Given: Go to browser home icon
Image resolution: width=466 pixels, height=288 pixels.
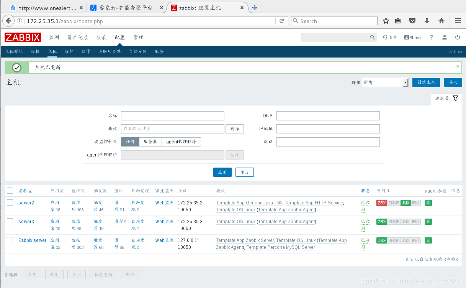Looking at the screenshot, I should click(x=441, y=21).
